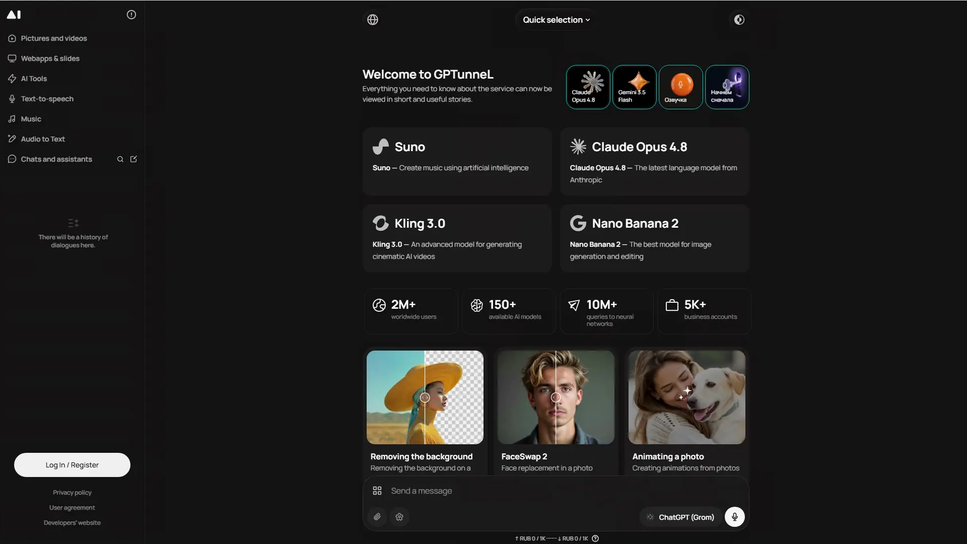Viewport: 967px width, 544px height.
Task: Select Chats and assistants
Action: point(56,159)
